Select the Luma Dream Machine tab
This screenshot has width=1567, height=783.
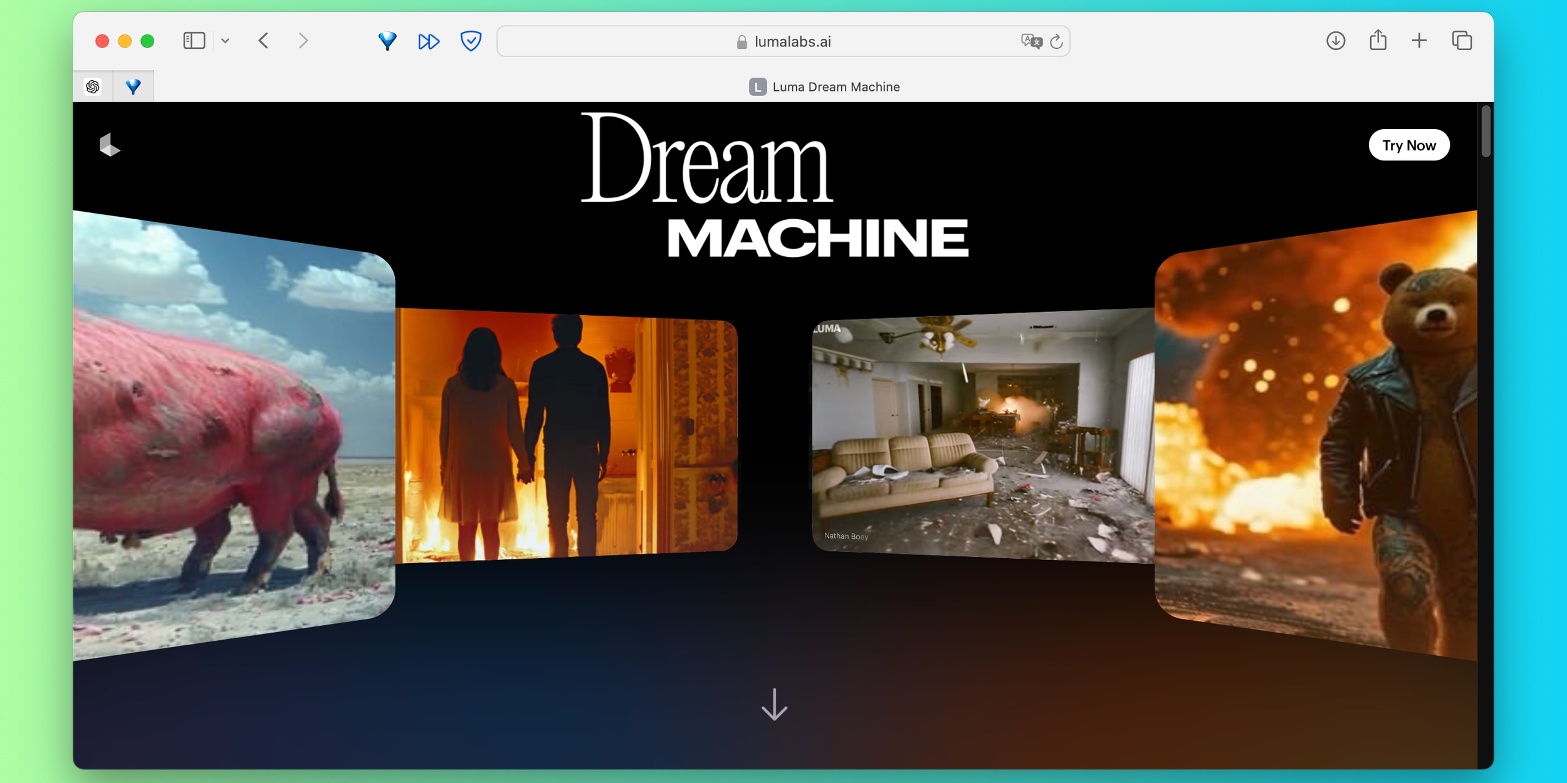point(824,86)
